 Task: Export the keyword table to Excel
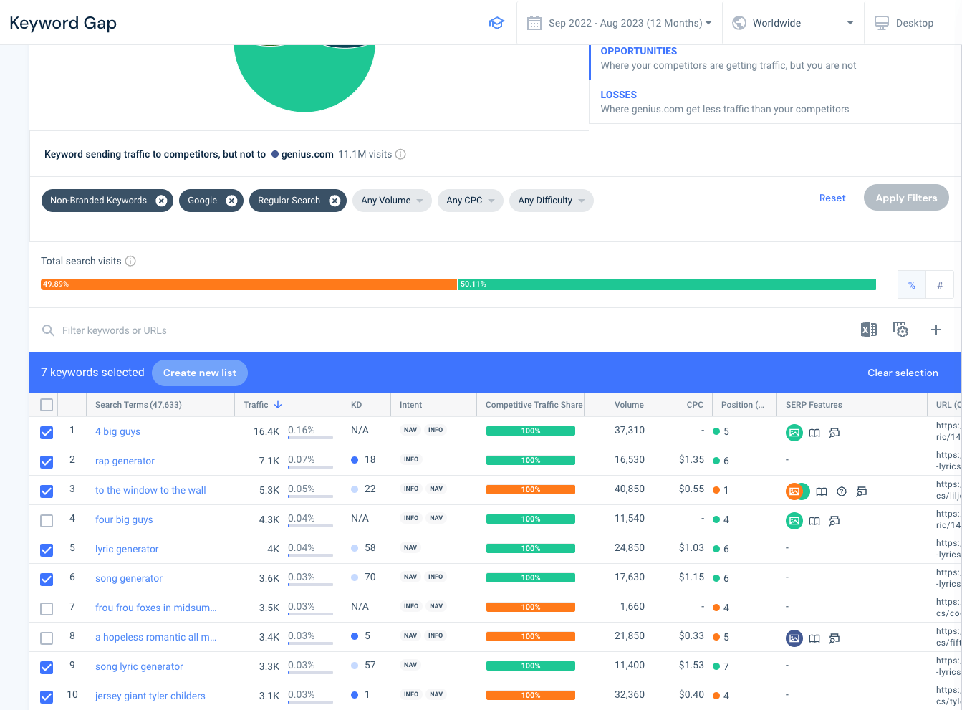coord(868,330)
